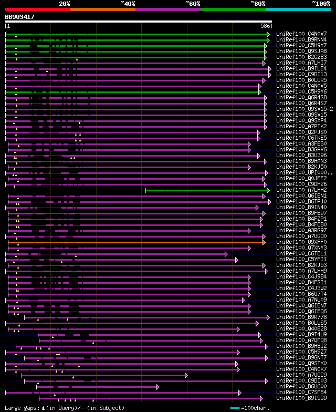Click the UniRef100_A3FBG0 label
The width and height of the screenshot is (336, 412).
point(301,144)
